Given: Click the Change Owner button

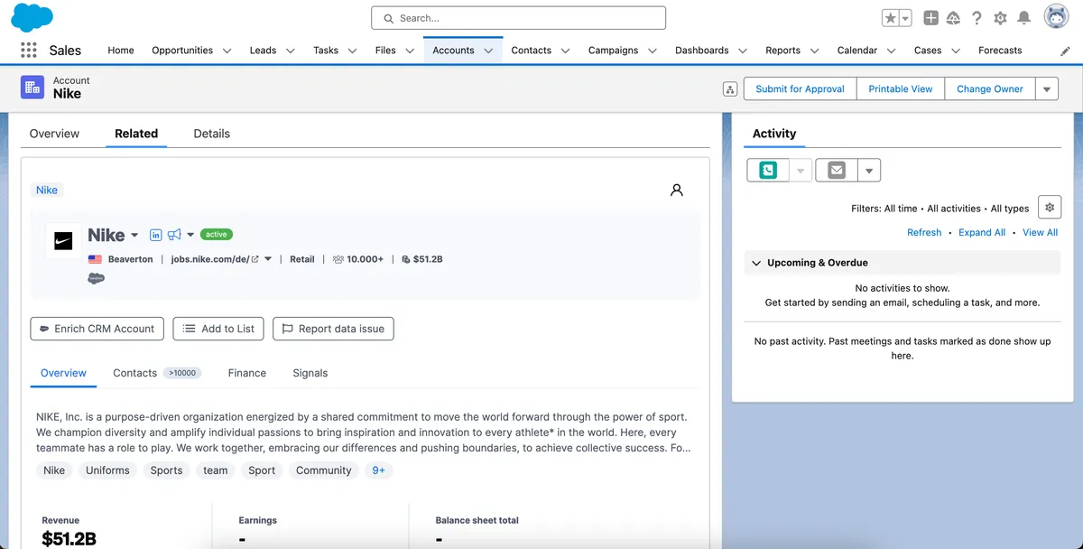Looking at the screenshot, I should [990, 88].
